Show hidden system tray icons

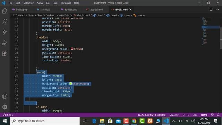pyautogui.click(x=174, y=121)
